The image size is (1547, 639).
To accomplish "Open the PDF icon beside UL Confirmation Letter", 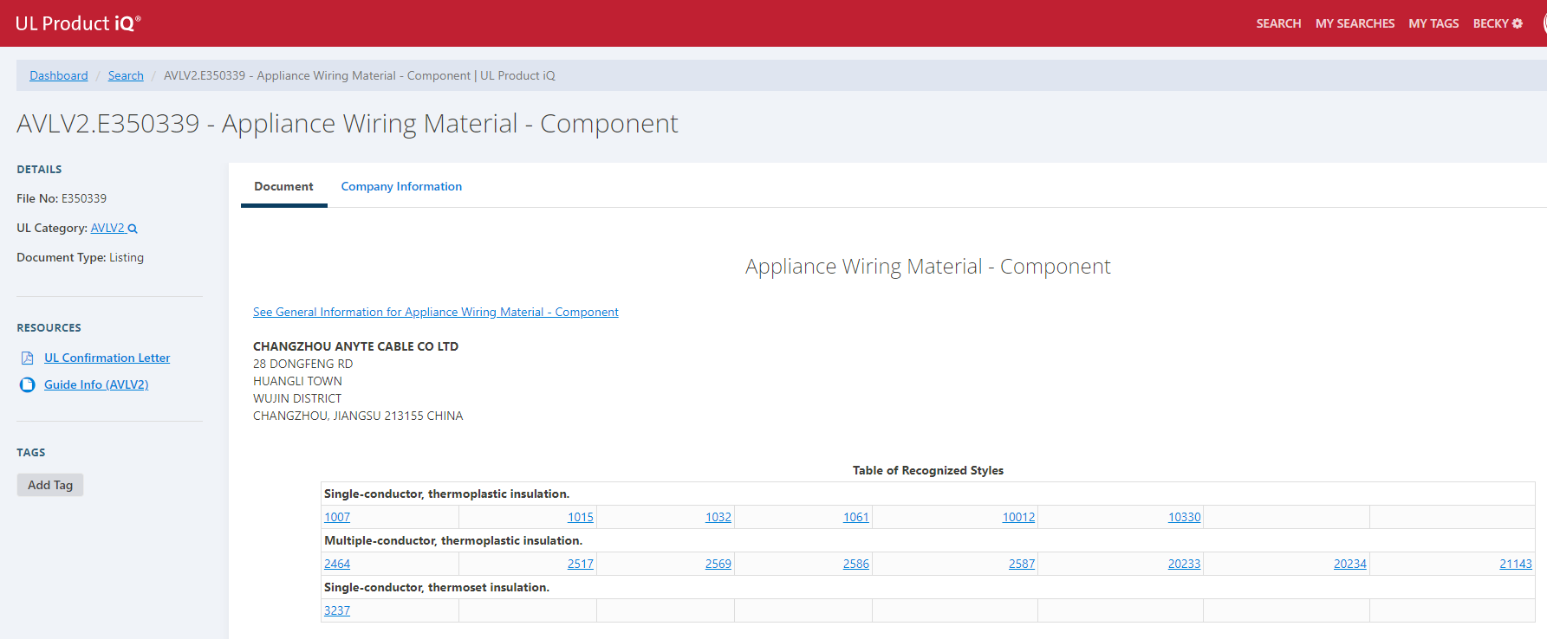I will pyautogui.click(x=27, y=358).
